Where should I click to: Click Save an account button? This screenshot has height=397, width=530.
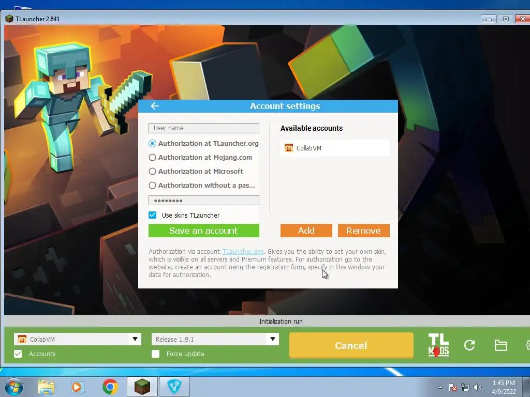tap(204, 231)
